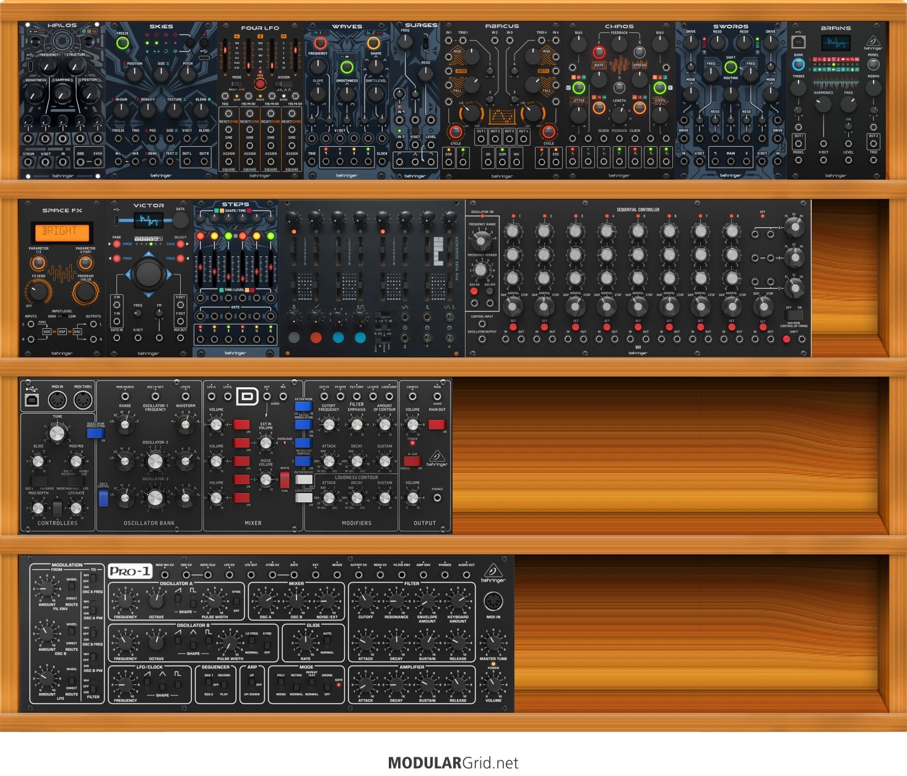Click the D logo on the Model D mixer
907x776 pixels.
coord(247,396)
